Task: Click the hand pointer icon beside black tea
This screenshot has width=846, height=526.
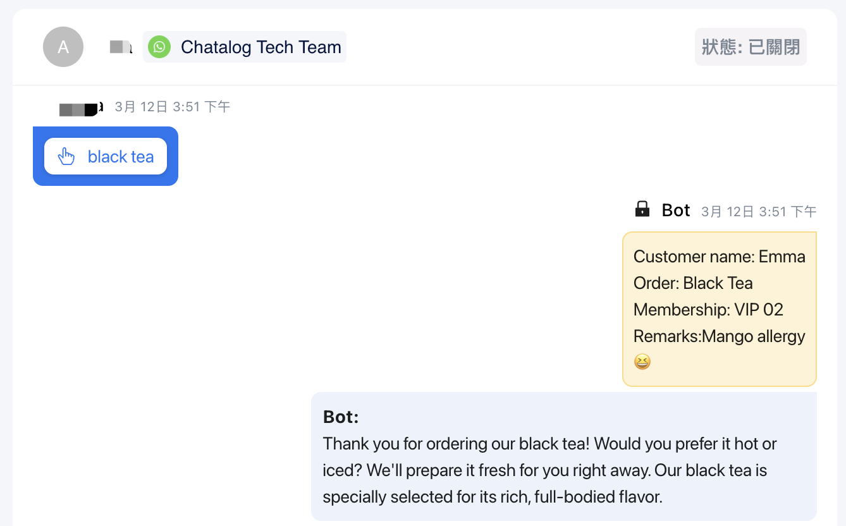Action: [x=66, y=156]
